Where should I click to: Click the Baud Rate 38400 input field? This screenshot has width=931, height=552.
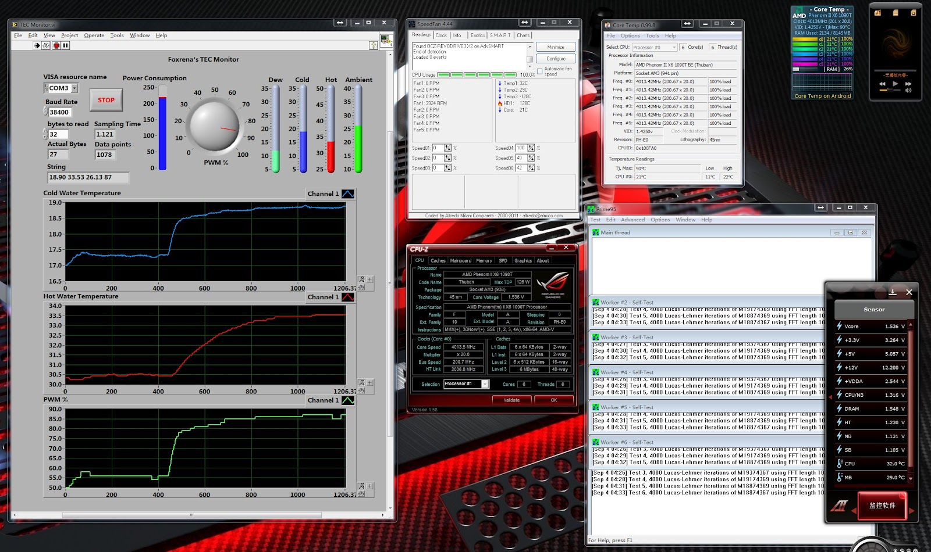[x=59, y=112]
